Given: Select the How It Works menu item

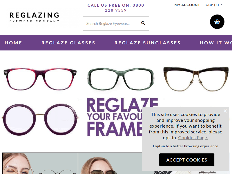Looking at the screenshot, I should pyautogui.click(x=216, y=43).
